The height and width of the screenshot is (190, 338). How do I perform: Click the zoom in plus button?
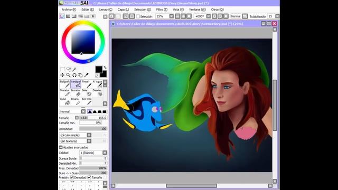tap(183, 16)
